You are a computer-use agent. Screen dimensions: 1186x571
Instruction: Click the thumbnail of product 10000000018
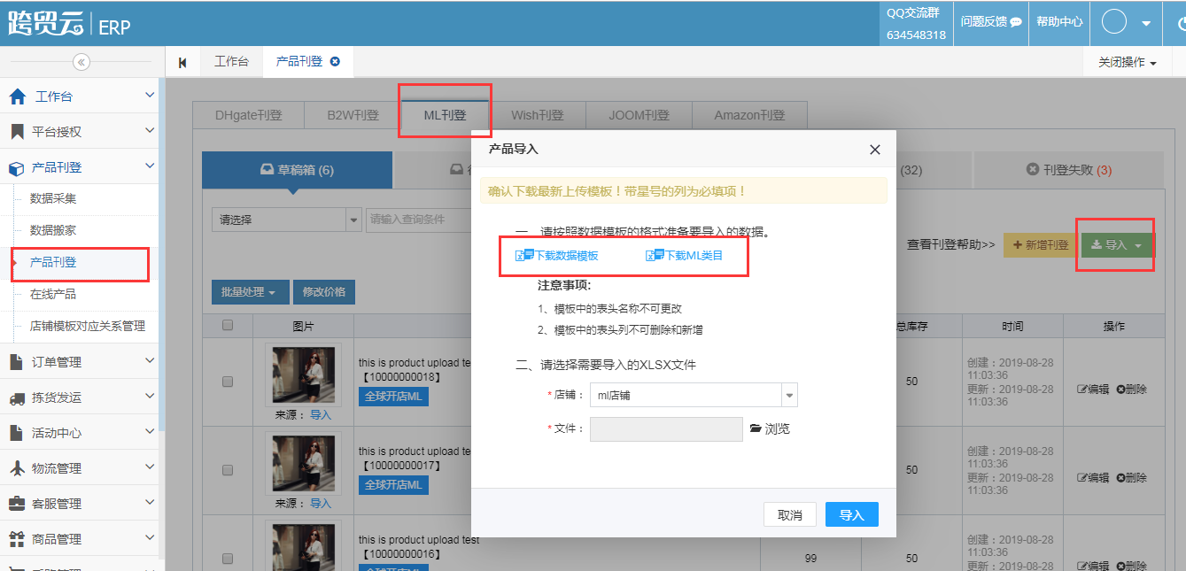(303, 375)
